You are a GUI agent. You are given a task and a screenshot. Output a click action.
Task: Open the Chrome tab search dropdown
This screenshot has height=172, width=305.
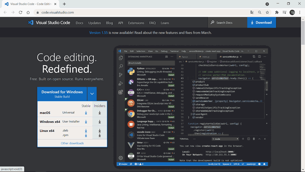click(267, 4)
